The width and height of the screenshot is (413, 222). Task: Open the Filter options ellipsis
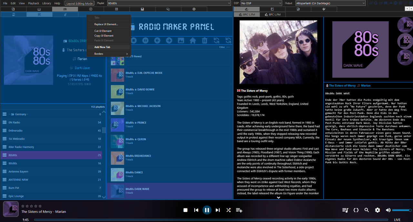[228, 47]
